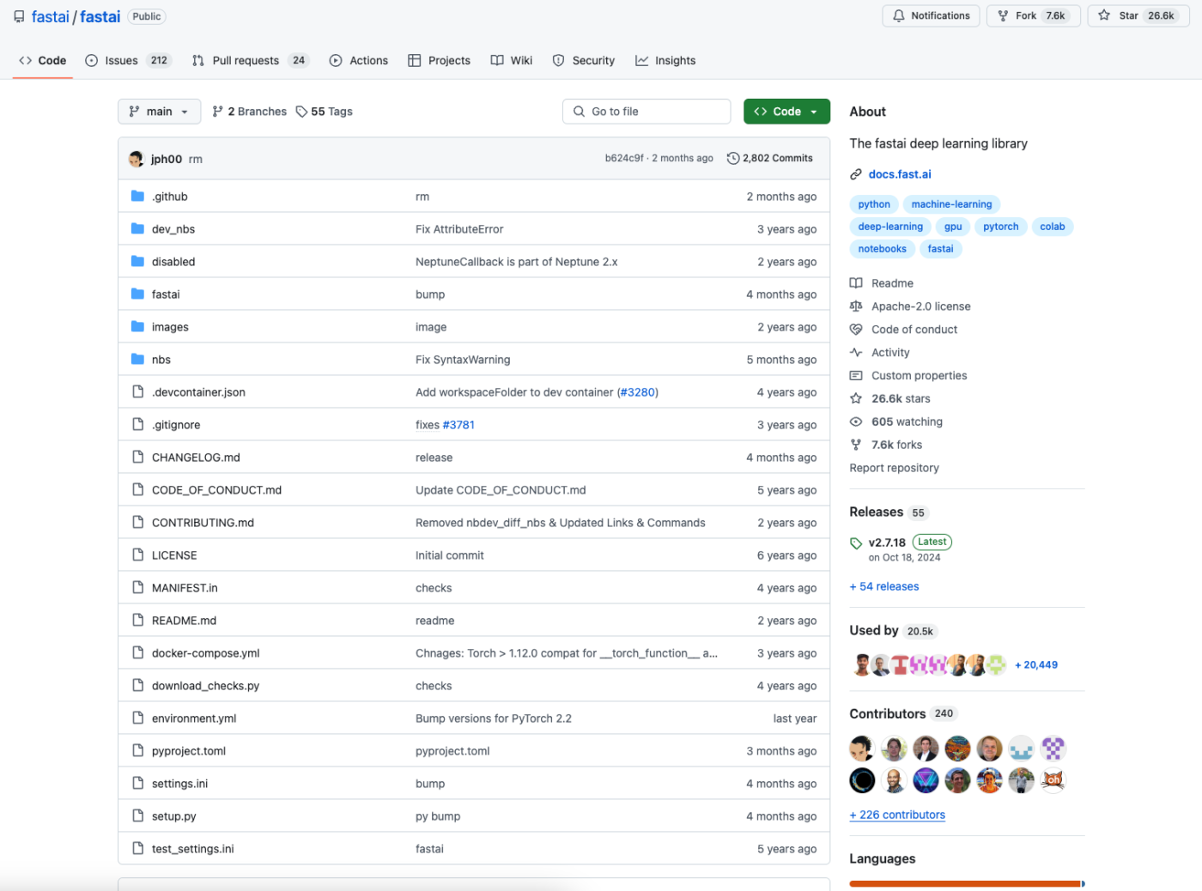The image size is (1202, 891).
Task: Open the Wiki tab
Action: point(512,61)
